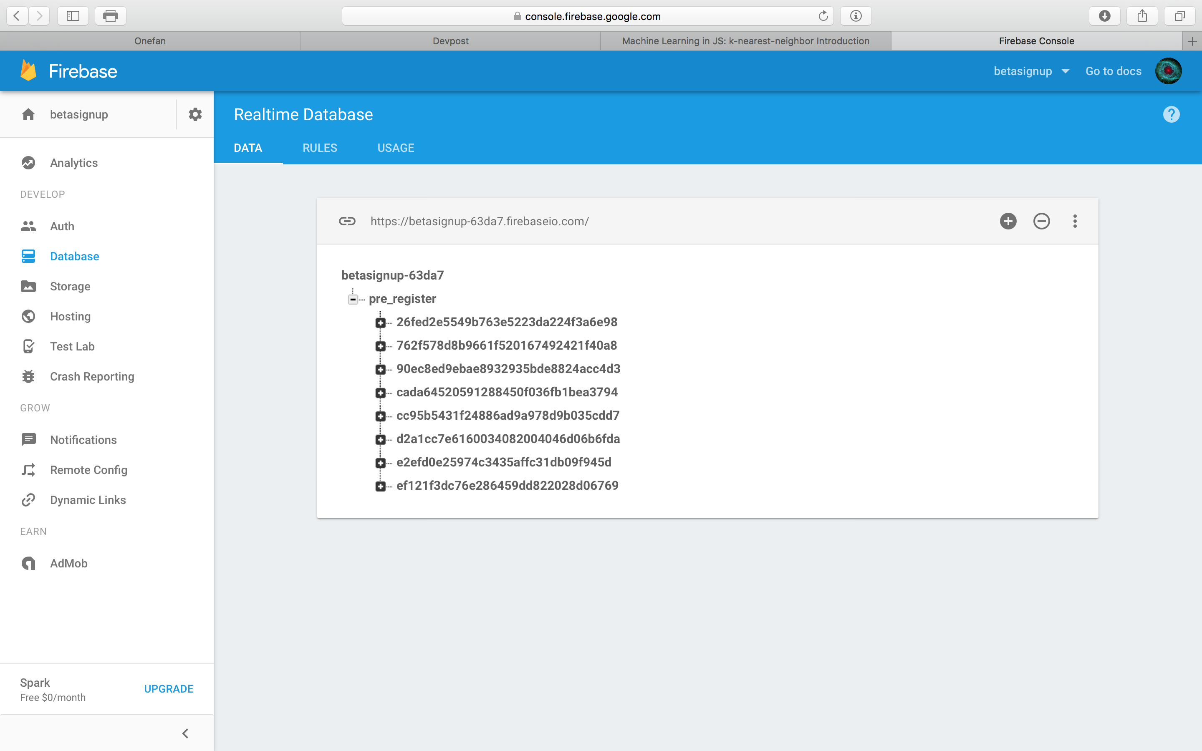Open the user account avatar

click(1168, 71)
